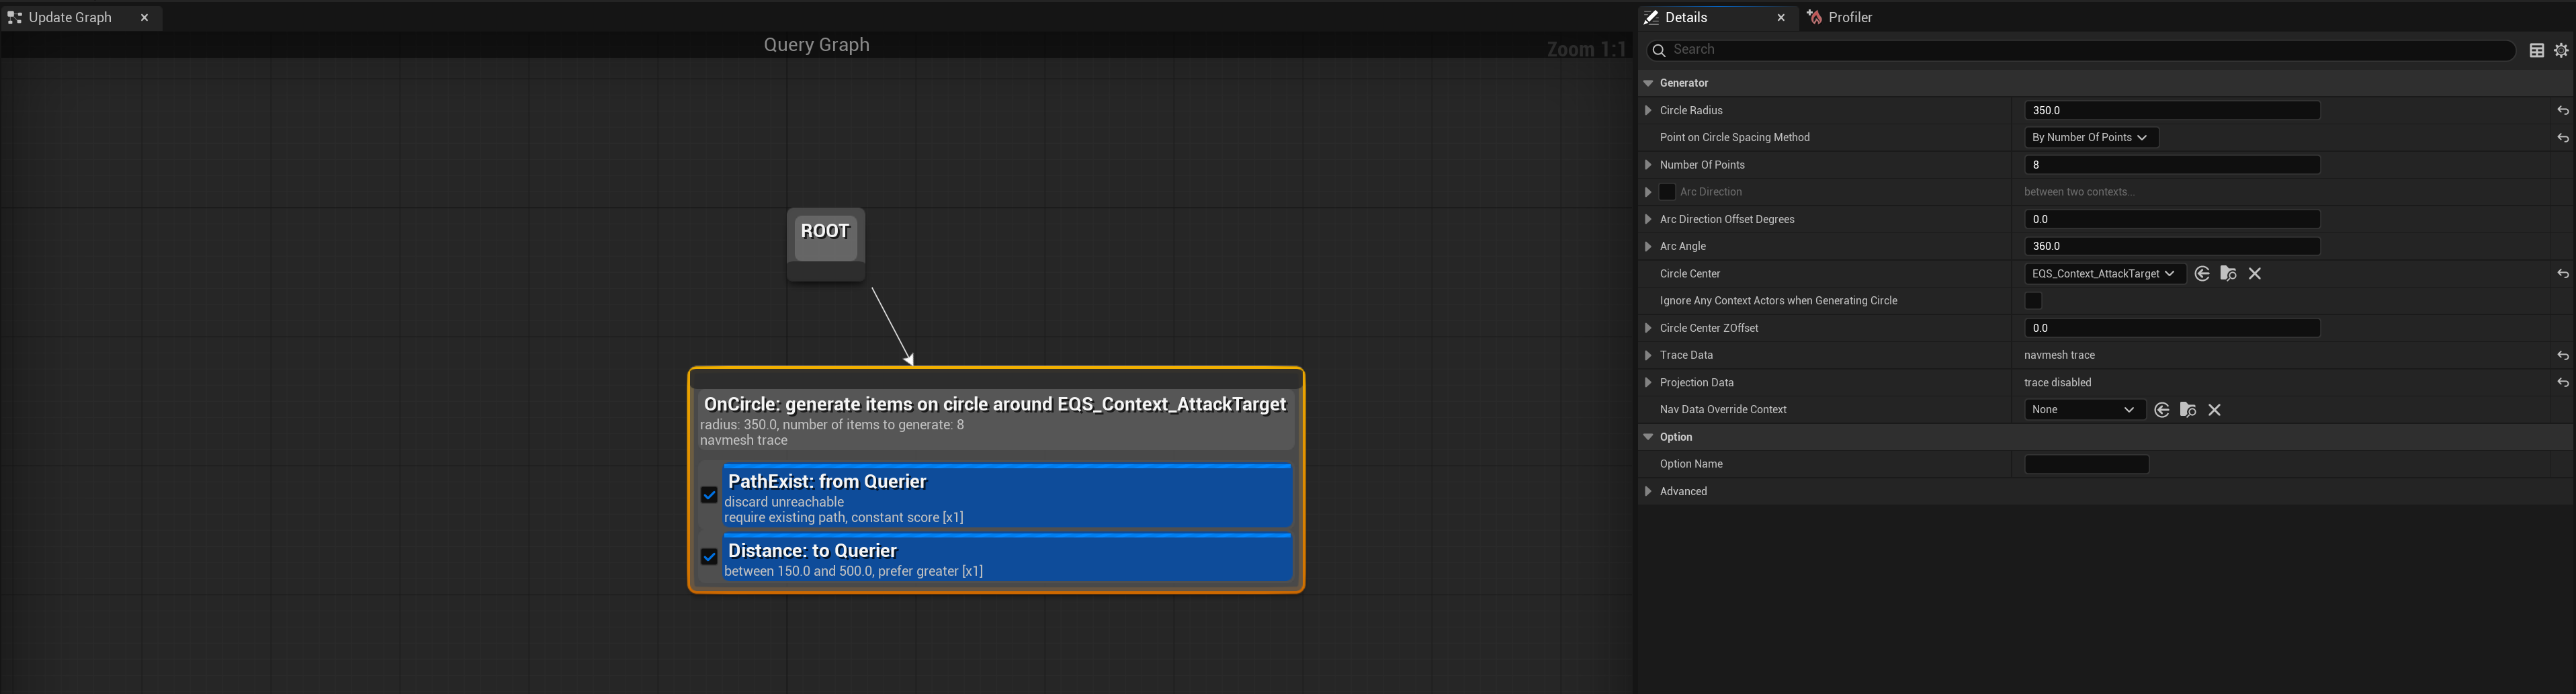Reset Trace Data to default

(x=2562, y=356)
